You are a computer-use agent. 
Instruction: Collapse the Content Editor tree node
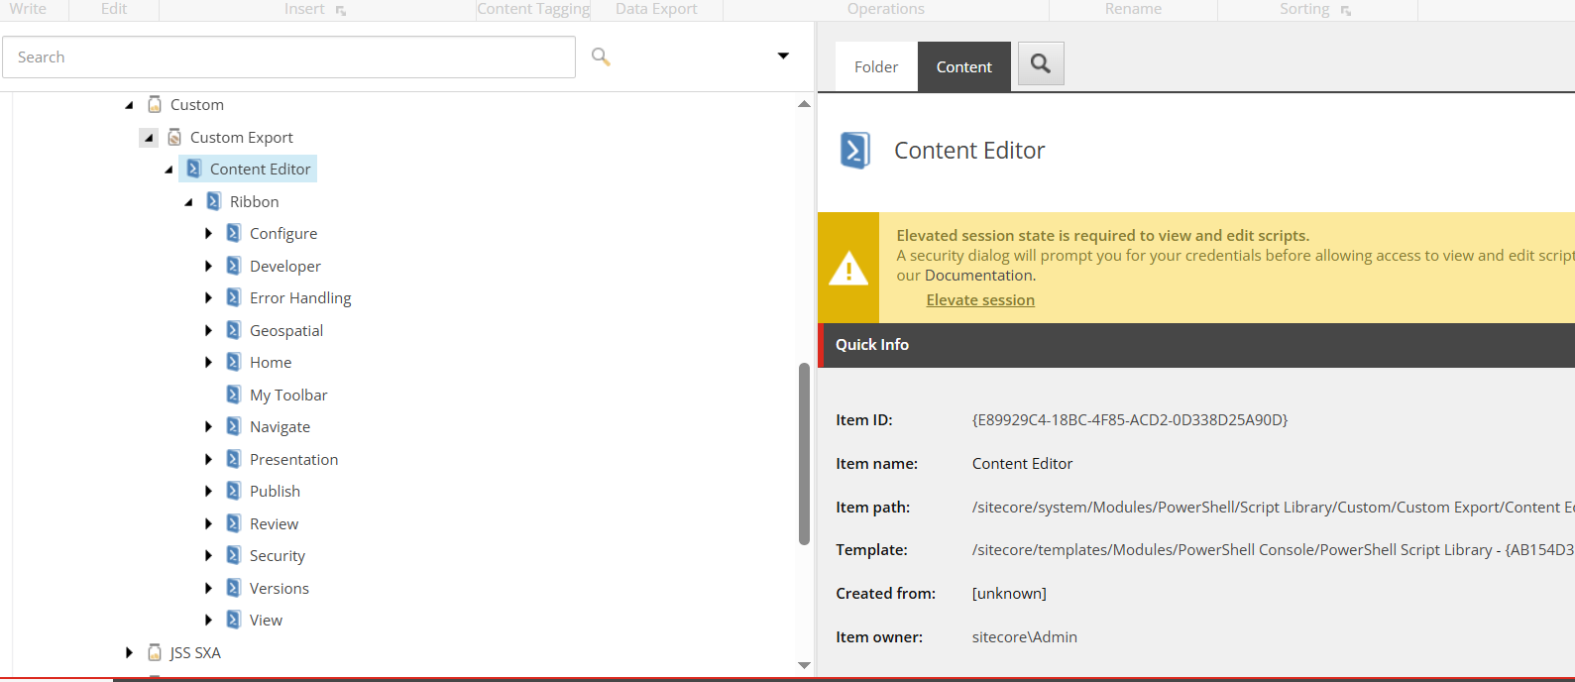coord(169,170)
